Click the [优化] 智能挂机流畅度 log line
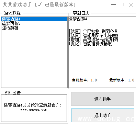Image resolution: width=136 pixels, height=124 pixels. pyautogui.click(x=90, y=44)
